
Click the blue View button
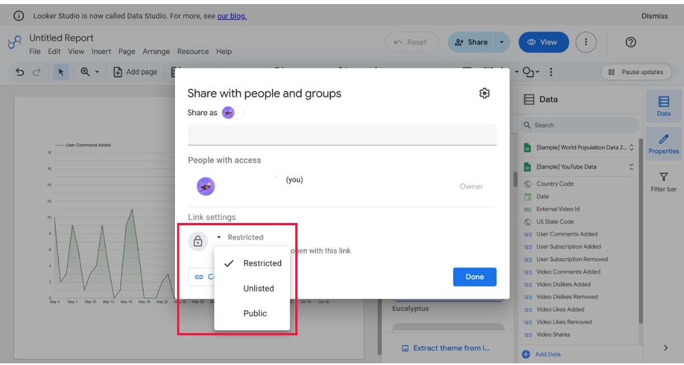(543, 42)
